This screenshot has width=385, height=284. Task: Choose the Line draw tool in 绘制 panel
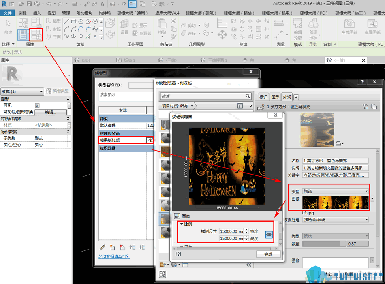click(66, 21)
